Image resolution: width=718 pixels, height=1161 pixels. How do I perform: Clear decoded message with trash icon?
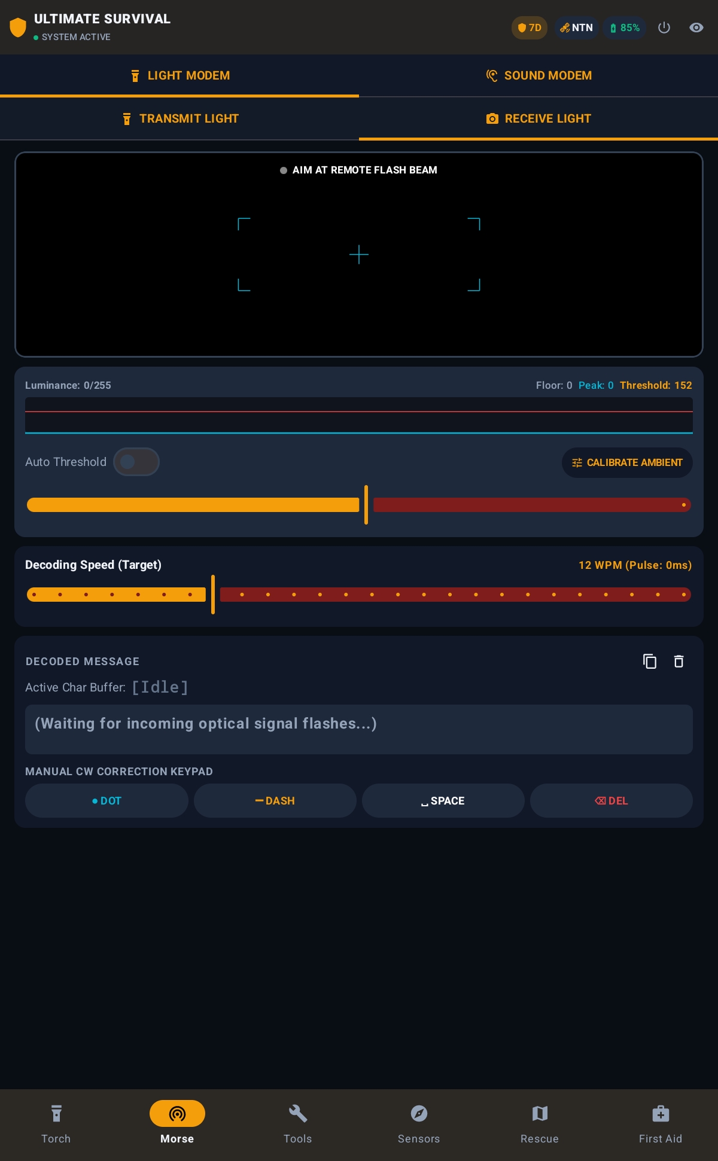tap(679, 661)
